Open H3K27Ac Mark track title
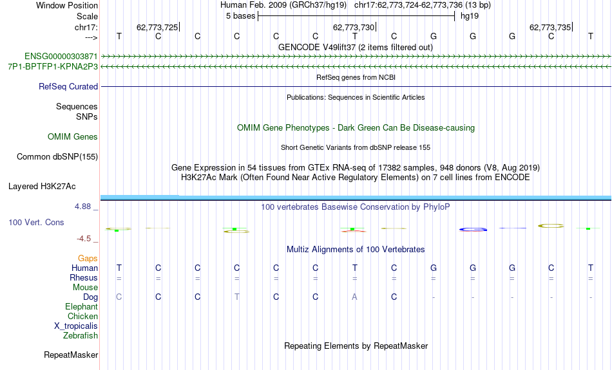Viewport: 612px width, 370px height. pyautogui.click(x=356, y=178)
